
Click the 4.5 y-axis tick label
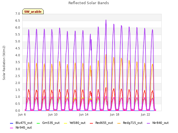(x=18, y=48)
